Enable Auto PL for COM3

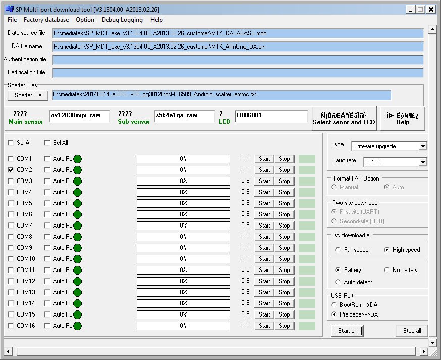(x=47, y=181)
